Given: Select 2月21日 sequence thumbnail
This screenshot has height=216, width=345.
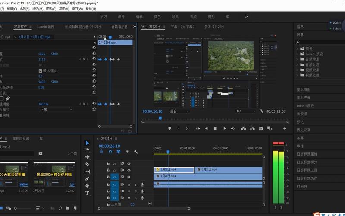Looking at the screenshot, I should click(54, 175).
